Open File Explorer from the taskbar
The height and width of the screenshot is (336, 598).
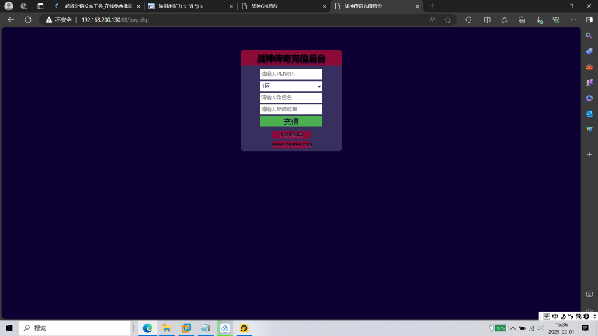(x=166, y=328)
